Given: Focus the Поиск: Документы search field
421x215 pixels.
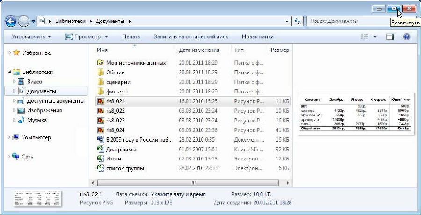Looking at the screenshot, I should point(349,21).
